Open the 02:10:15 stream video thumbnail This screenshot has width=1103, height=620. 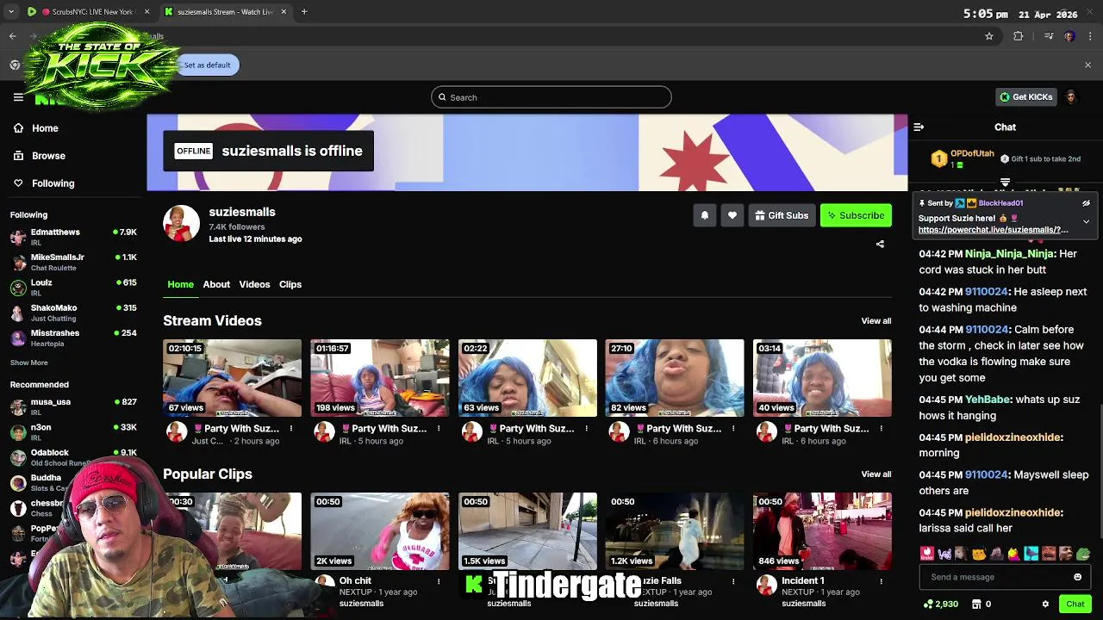tap(233, 378)
